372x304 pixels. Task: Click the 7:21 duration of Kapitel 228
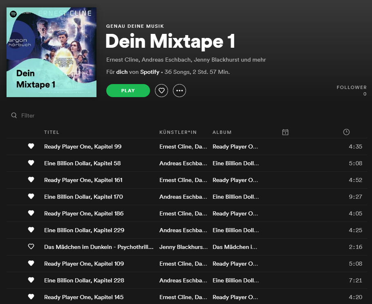pyautogui.click(x=355, y=281)
